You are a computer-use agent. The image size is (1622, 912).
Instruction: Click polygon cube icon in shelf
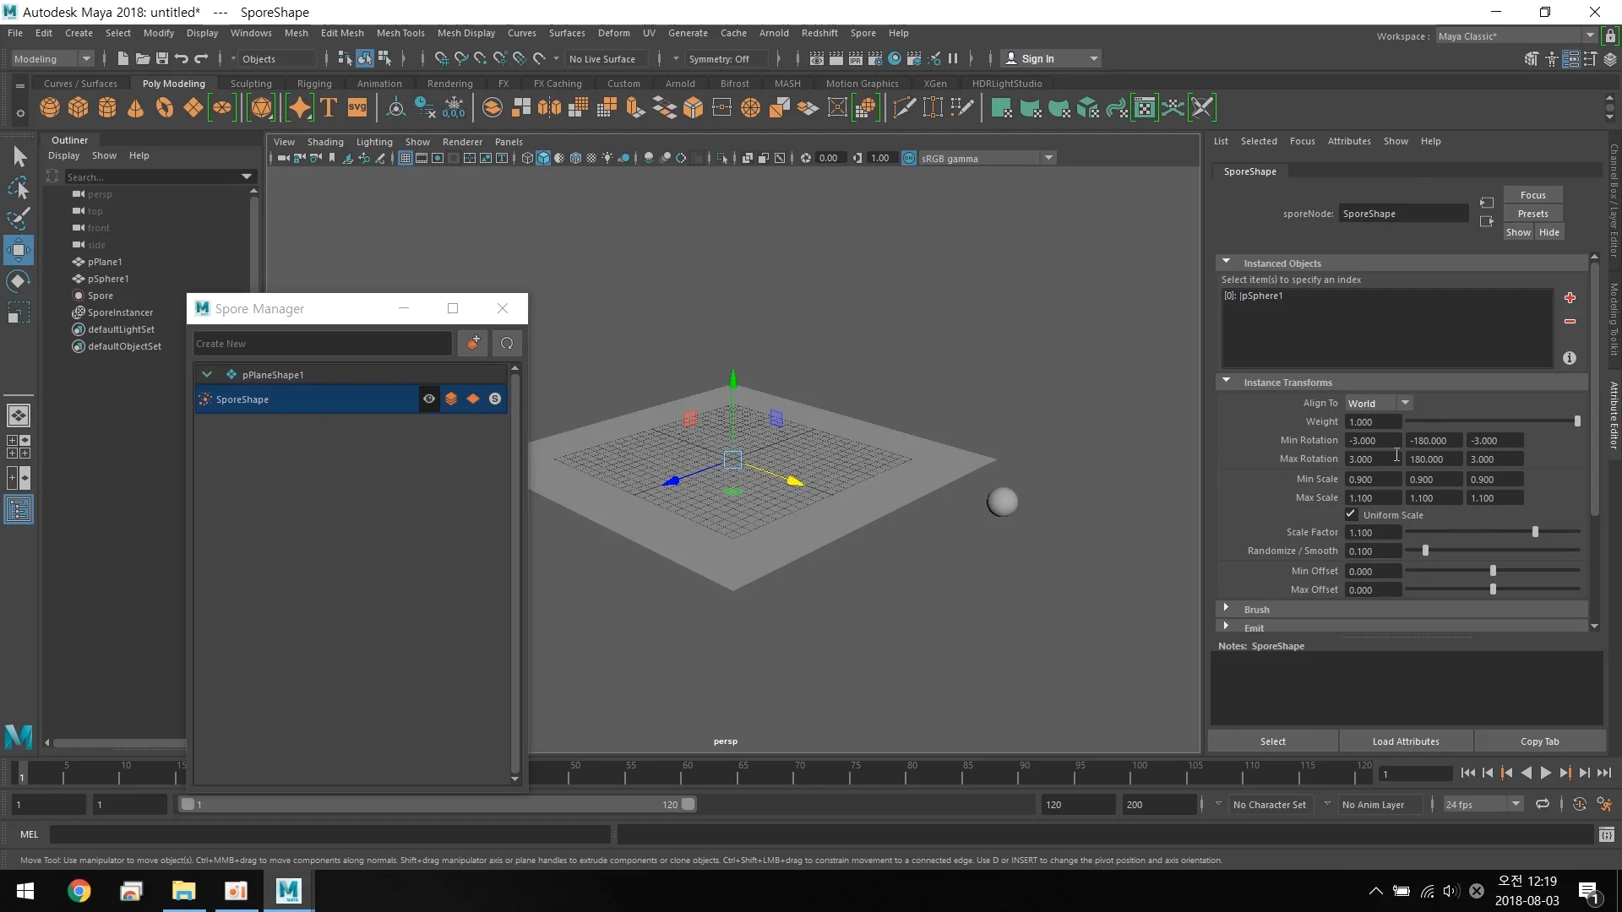79,107
